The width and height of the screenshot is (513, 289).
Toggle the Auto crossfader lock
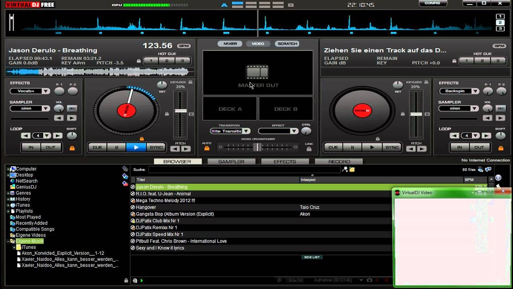pyautogui.click(x=207, y=149)
